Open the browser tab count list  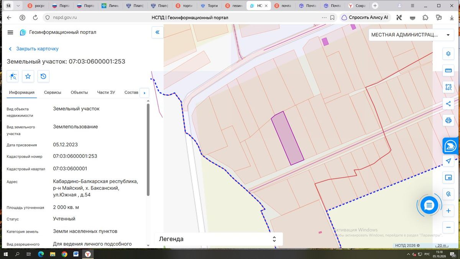(8, 6)
